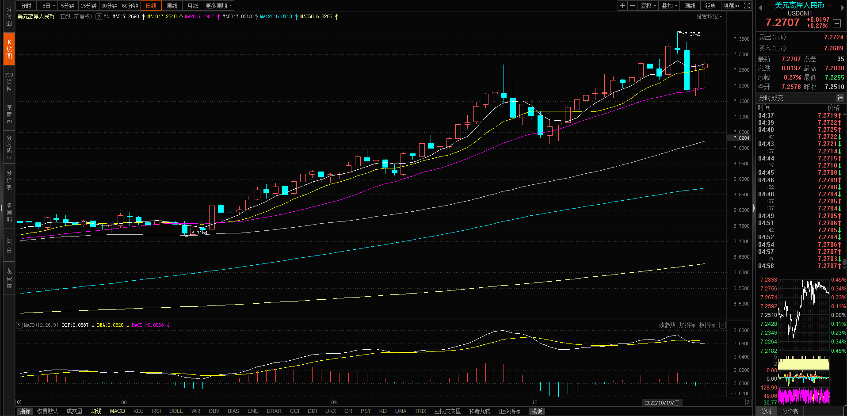Zoom in the chart with plus icon

click(x=622, y=6)
